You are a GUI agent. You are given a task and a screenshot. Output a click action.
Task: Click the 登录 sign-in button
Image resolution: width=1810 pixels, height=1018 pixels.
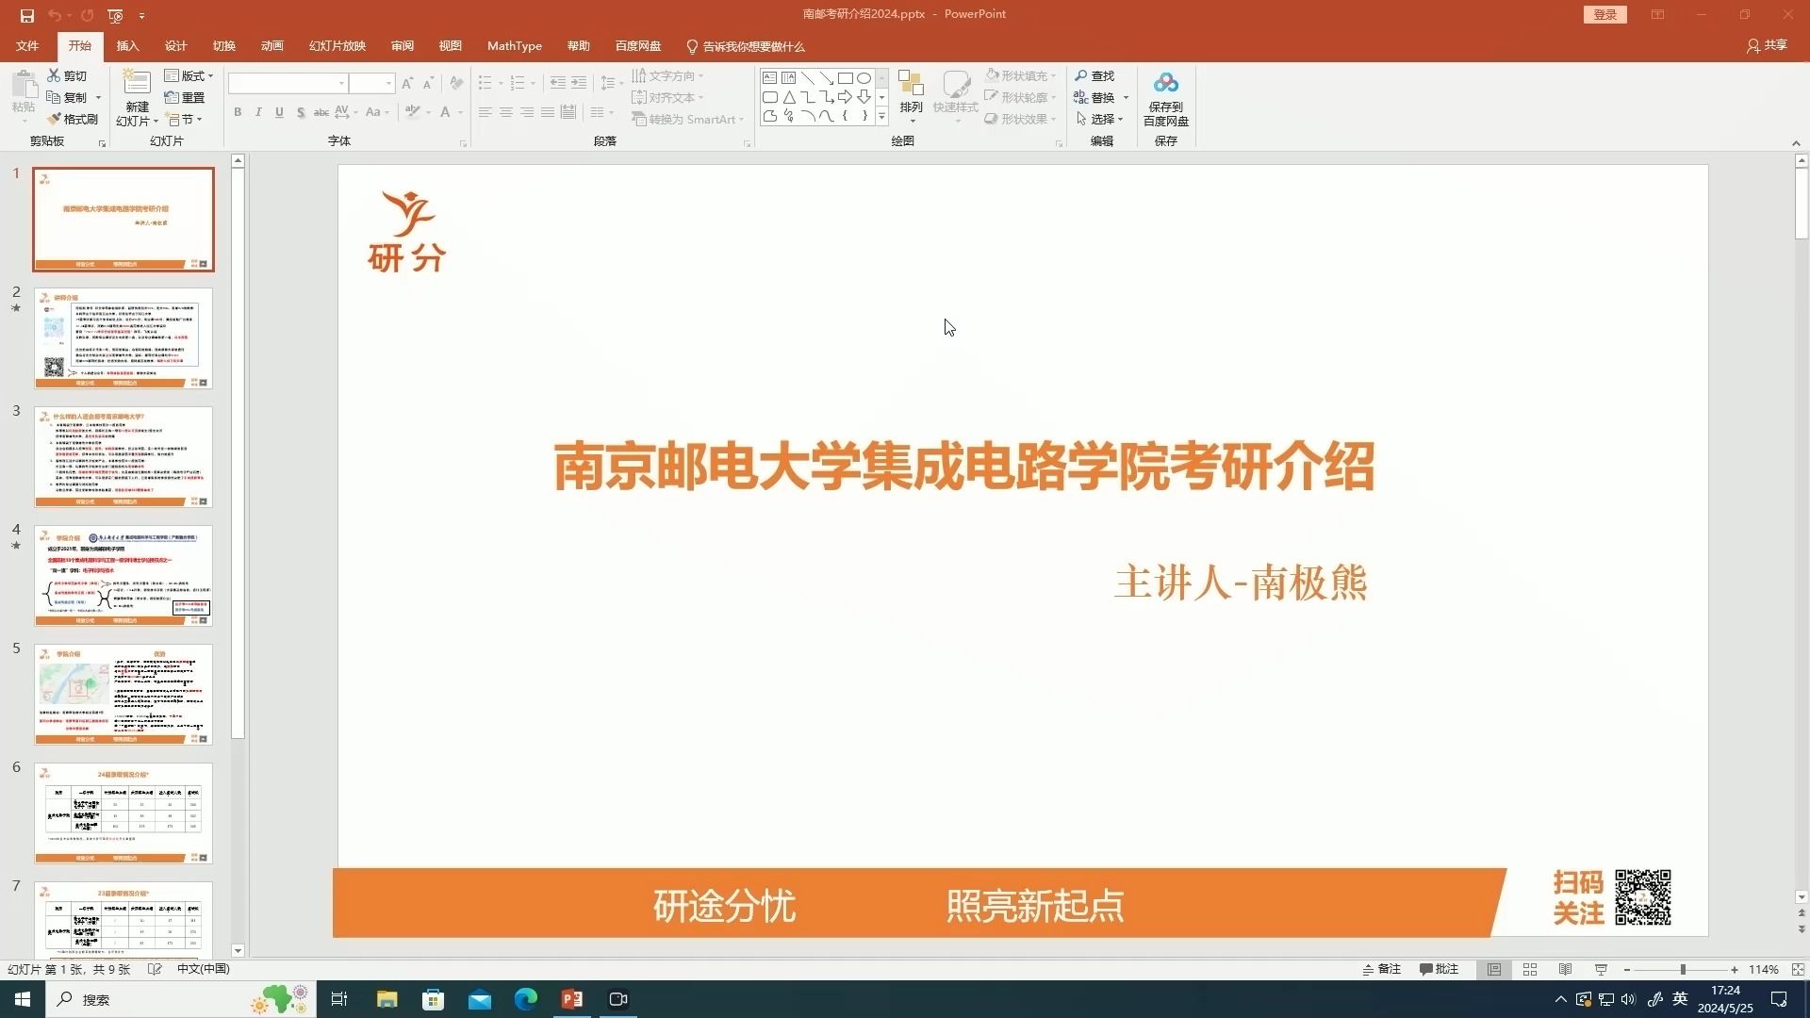click(1604, 14)
